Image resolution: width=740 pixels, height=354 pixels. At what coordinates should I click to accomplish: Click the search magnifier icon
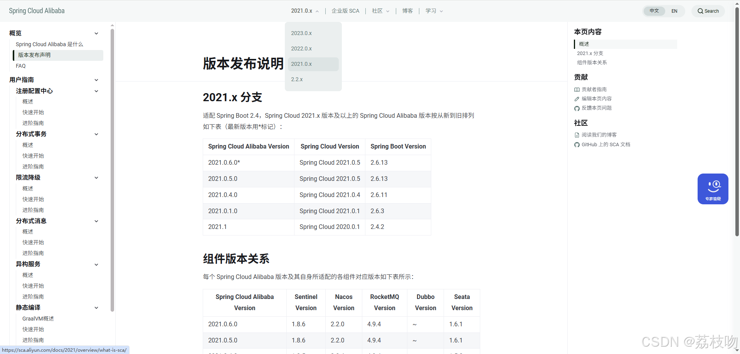pos(700,11)
